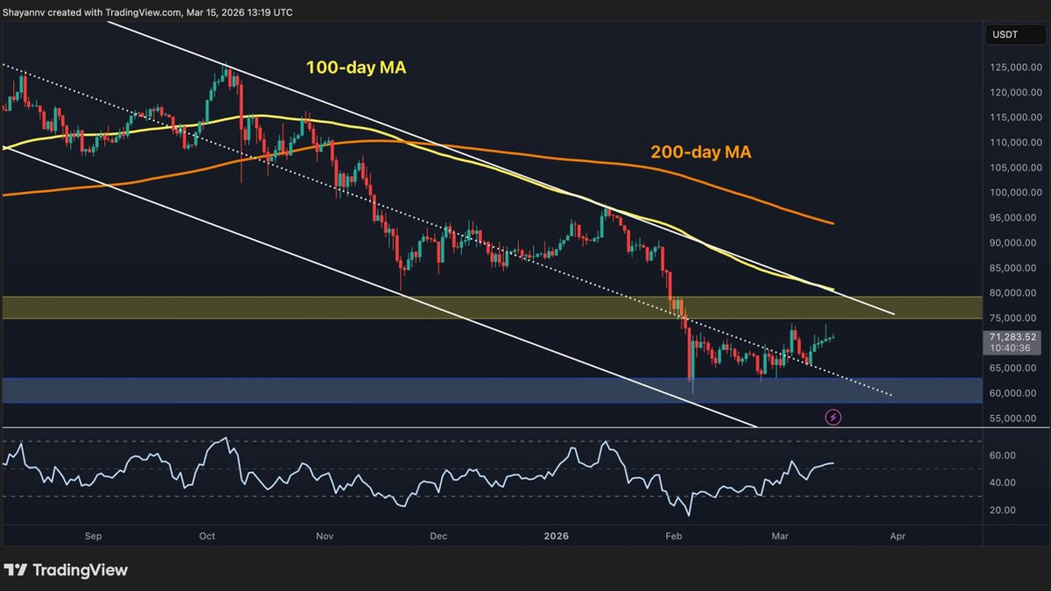Click the orange 200-day moving average line
Image resolution: width=1051 pixels, height=591 pixels.
(613, 164)
